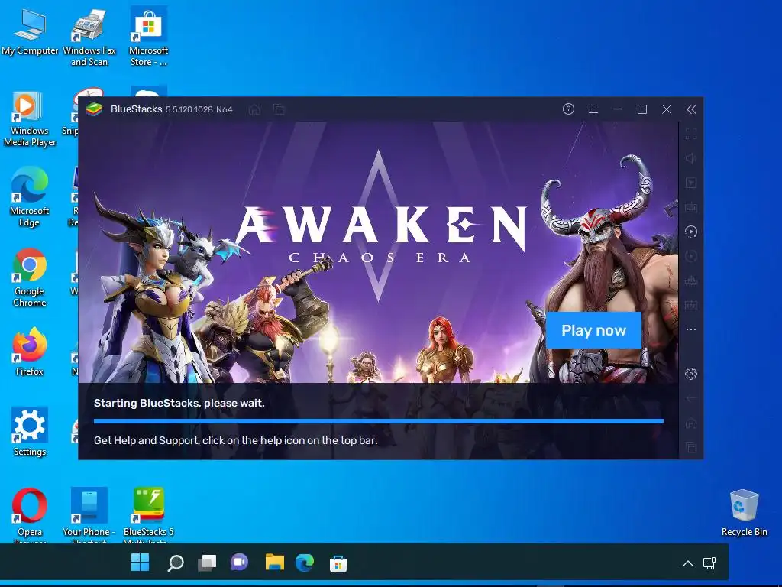Select the Your Phone desktop shortcut
Screen dimensions: 782x587
[x=89, y=515]
